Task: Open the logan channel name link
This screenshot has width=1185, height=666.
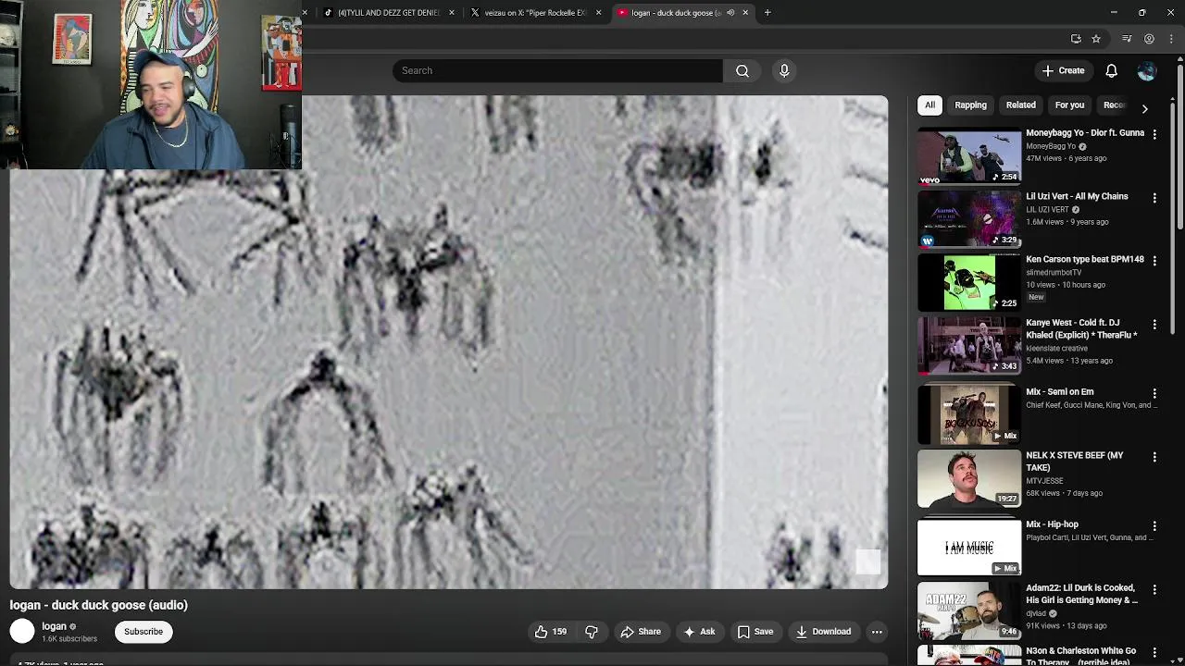Action: (55, 626)
